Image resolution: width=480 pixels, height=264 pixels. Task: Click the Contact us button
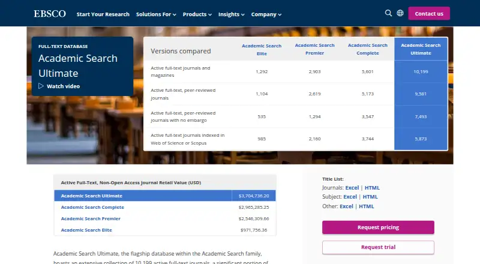click(x=429, y=13)
